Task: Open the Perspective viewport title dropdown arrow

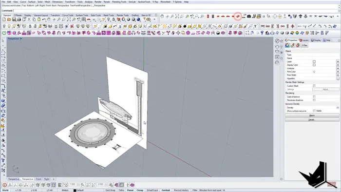Action: click(x=21, y=38)
